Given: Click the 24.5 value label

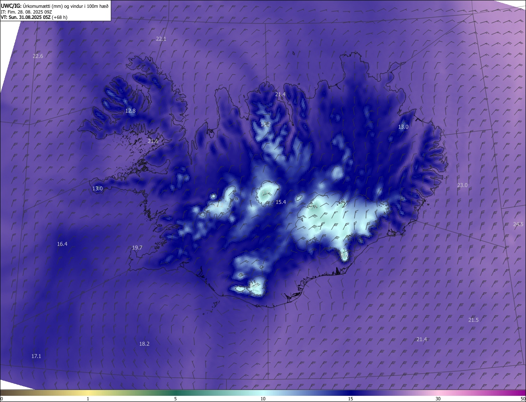Looking at the screenshot, I should (x=518, y=224).
